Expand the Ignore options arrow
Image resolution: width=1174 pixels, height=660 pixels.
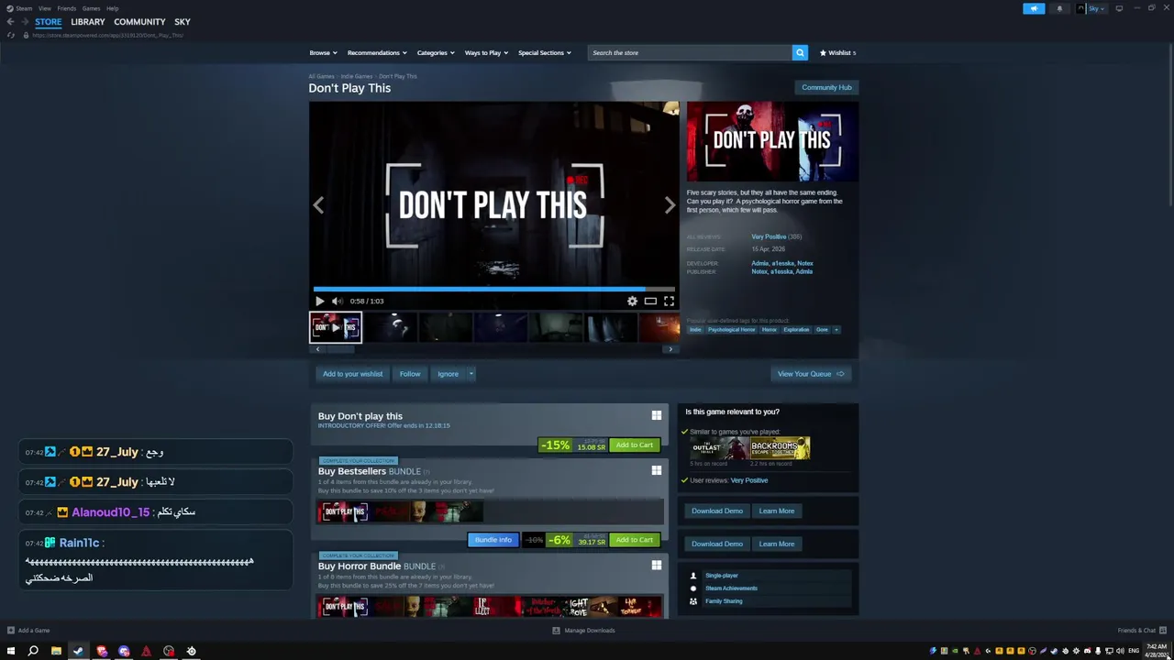471,374
